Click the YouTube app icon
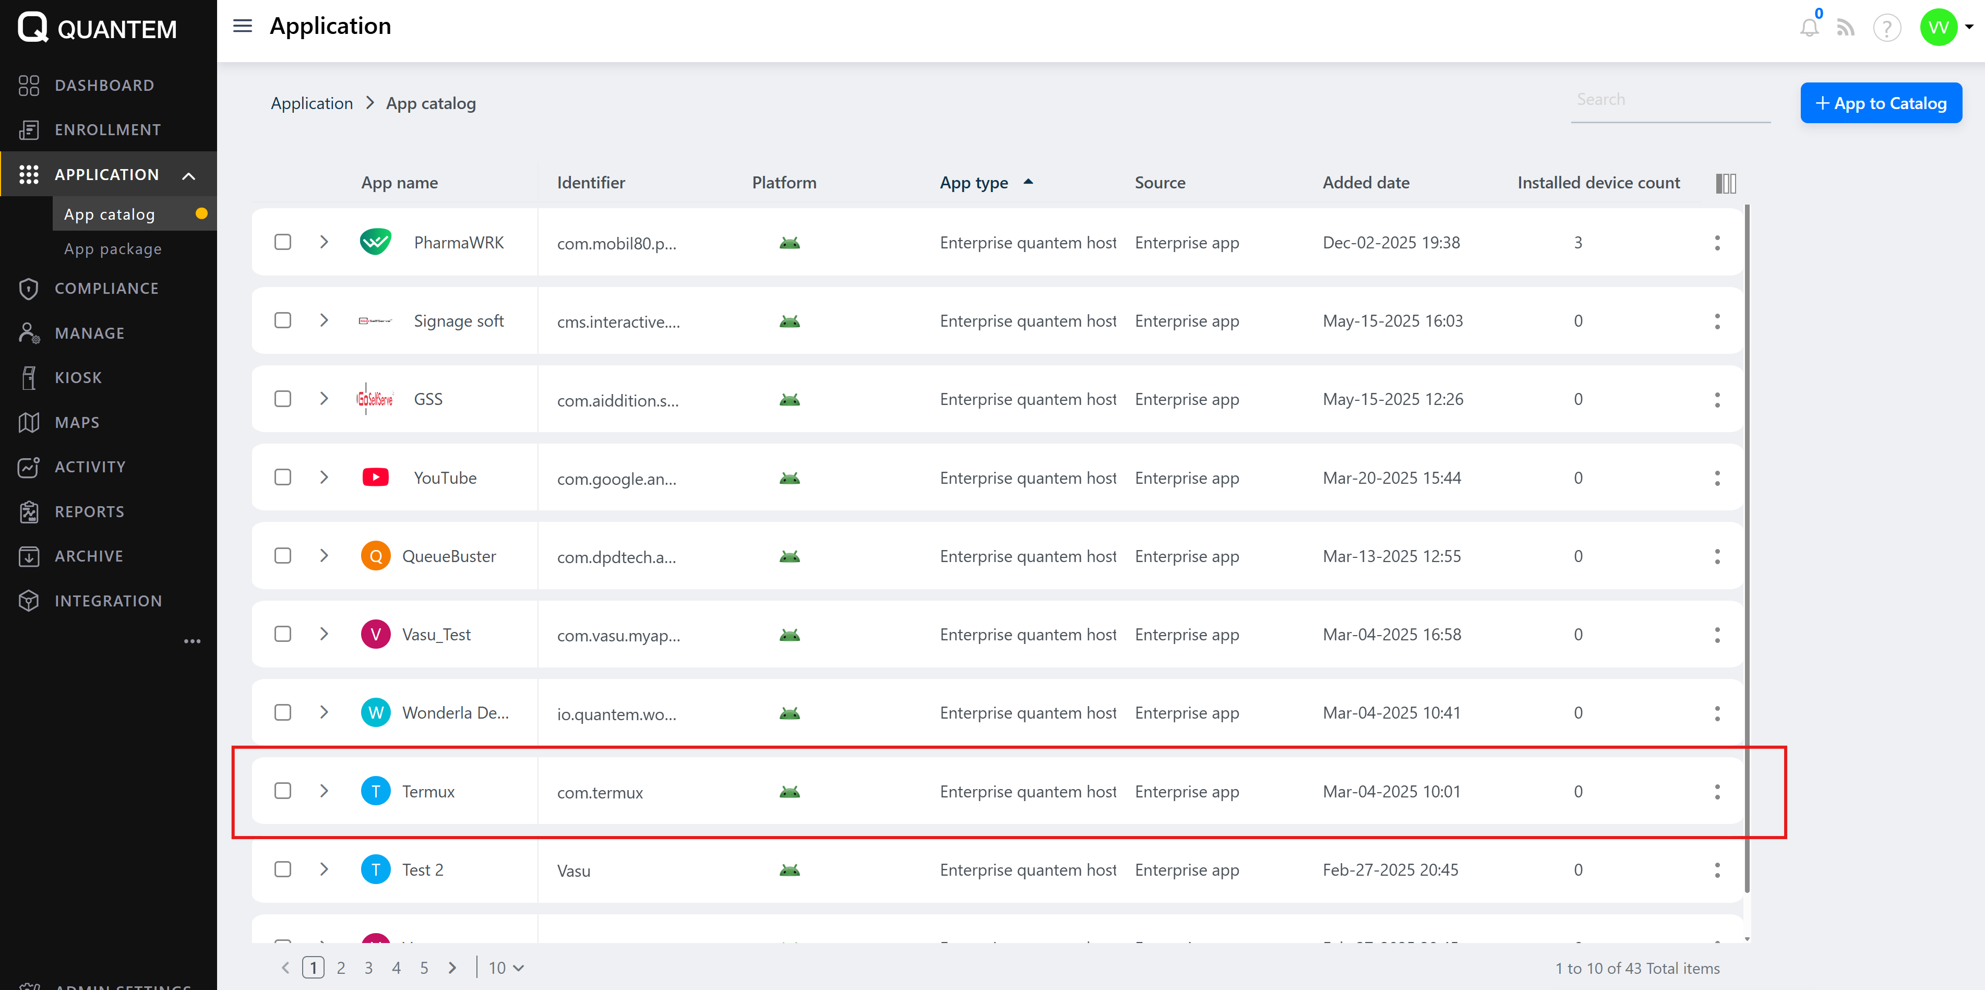The image size is (1985, 990). click(x=375, y=478)
